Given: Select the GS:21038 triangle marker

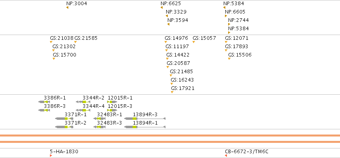Looking at the screenshot, I should (51, 42).
